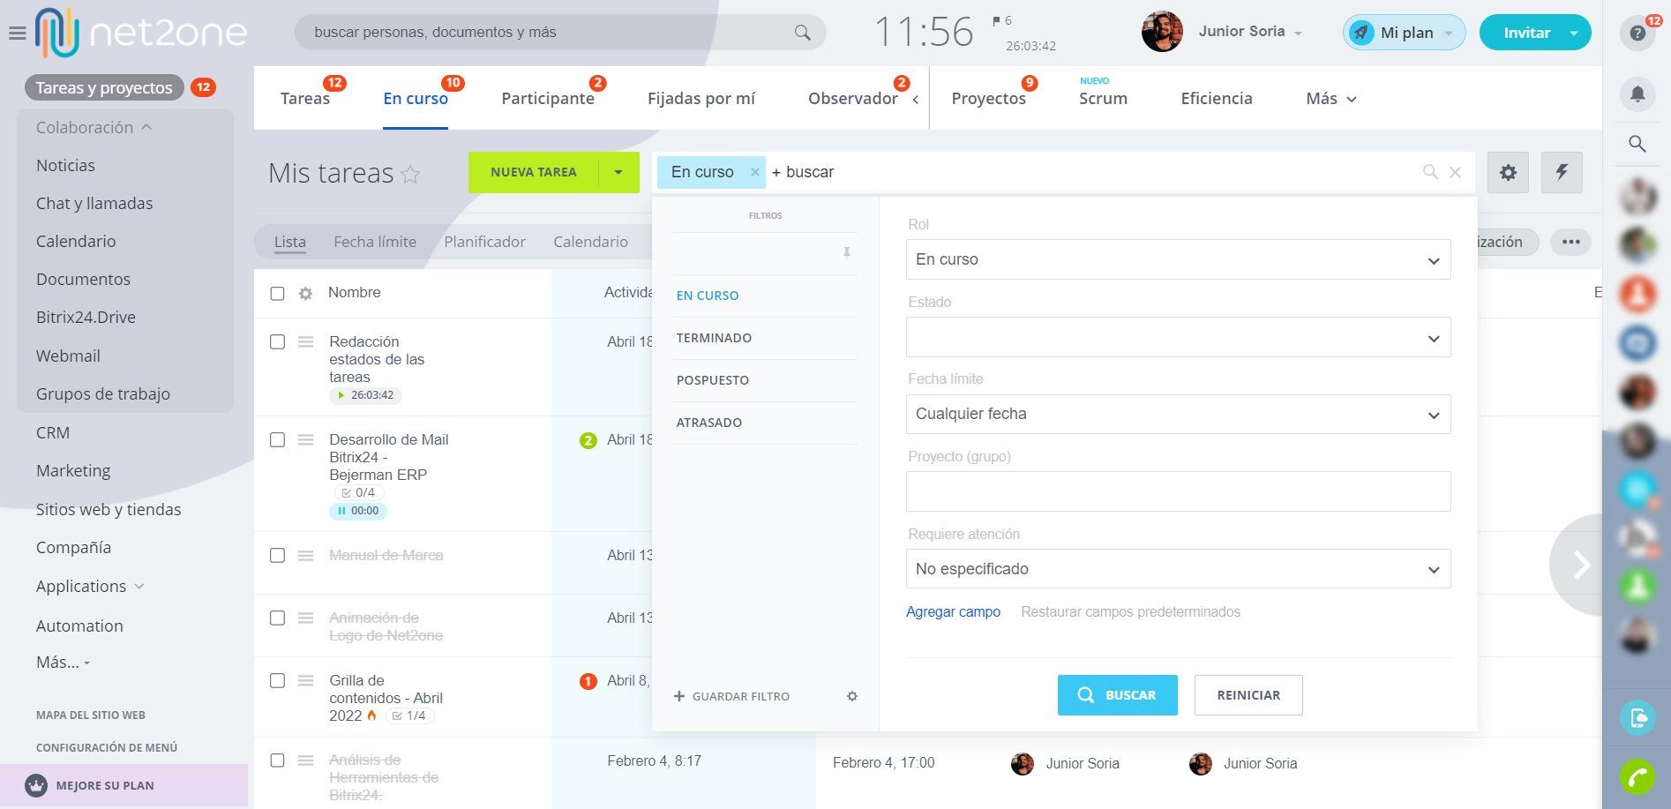Check the Animación de Logo de Net2one row
The image size is (1671, 809).
click(277, 618)
